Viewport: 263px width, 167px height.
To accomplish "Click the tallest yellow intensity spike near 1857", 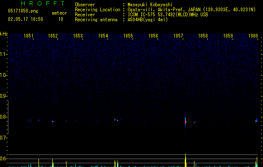I will pyautogui.click(x=186, y=160).
